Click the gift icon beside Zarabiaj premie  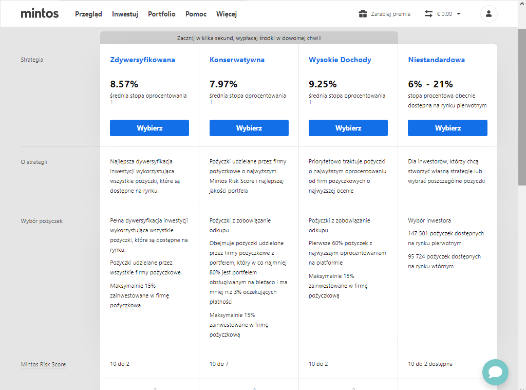pyautogui.click(x=363, y=14)
